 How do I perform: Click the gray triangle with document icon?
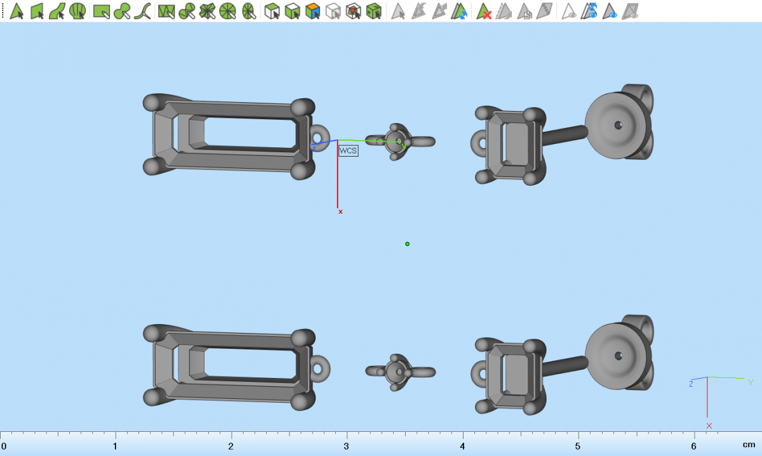[x=525, y=11]
